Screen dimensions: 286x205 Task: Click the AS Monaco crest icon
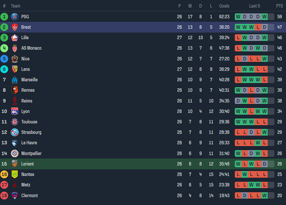tap(15, 48)
